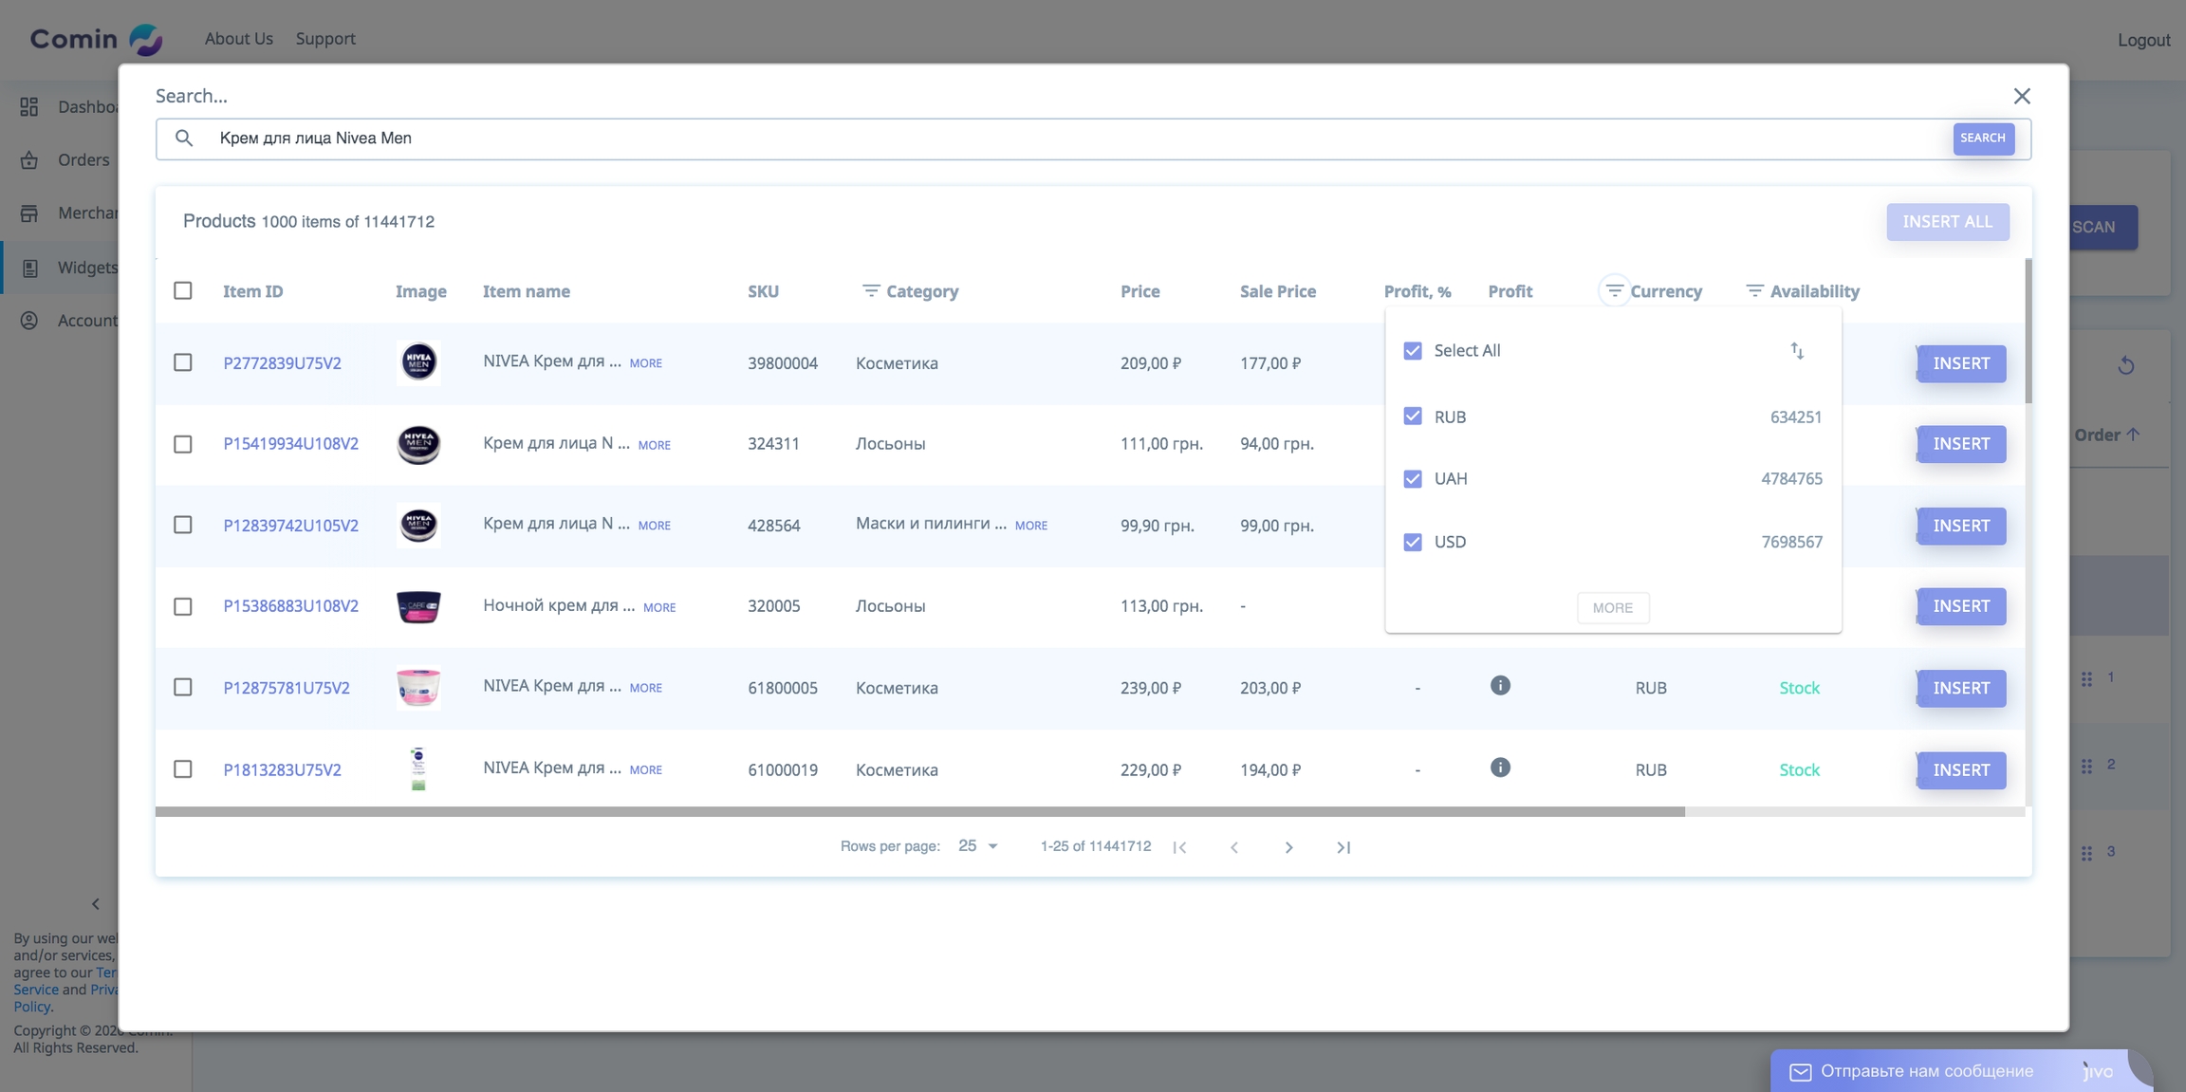Open item link P15419934U108V2

pos(290,444)
